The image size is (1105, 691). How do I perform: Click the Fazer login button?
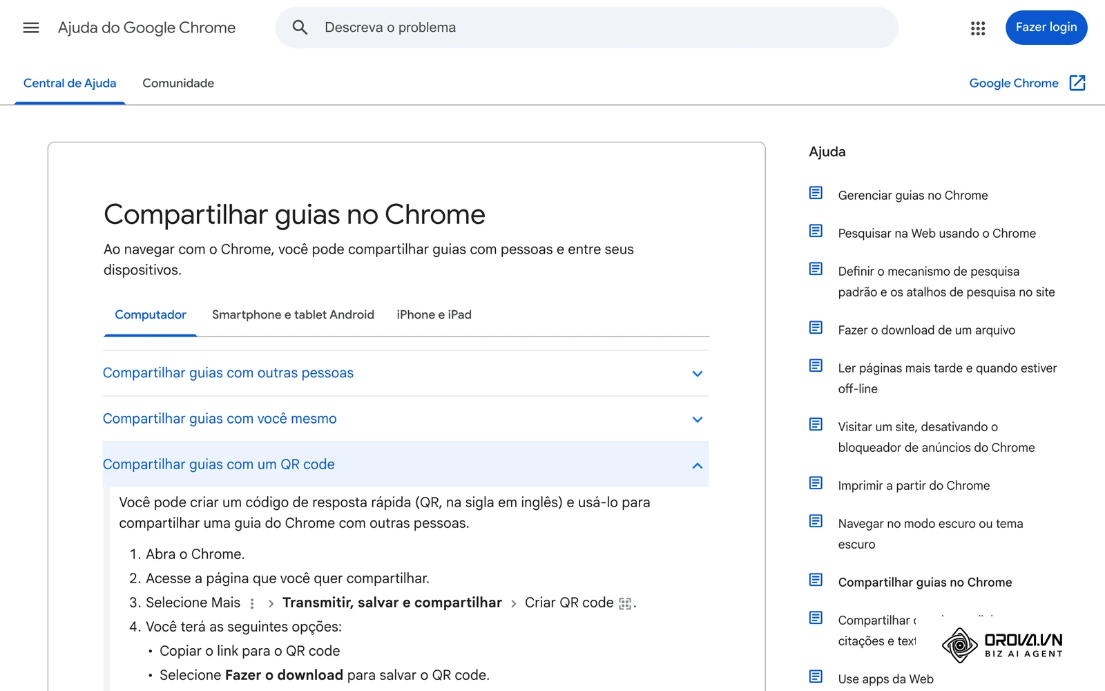(1046, 28)
